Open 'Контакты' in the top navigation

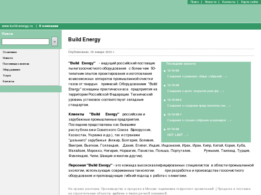click(229, 2)
